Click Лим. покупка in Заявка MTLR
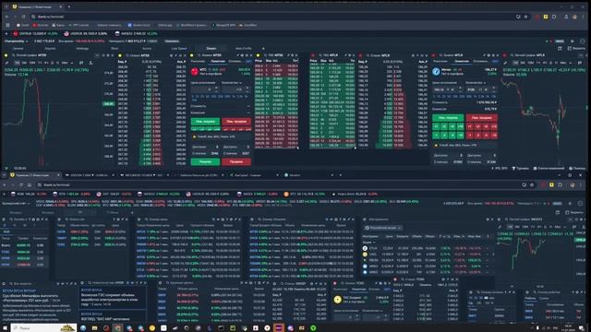The height and width of the screenshot is (332, 591). [448, 118]
